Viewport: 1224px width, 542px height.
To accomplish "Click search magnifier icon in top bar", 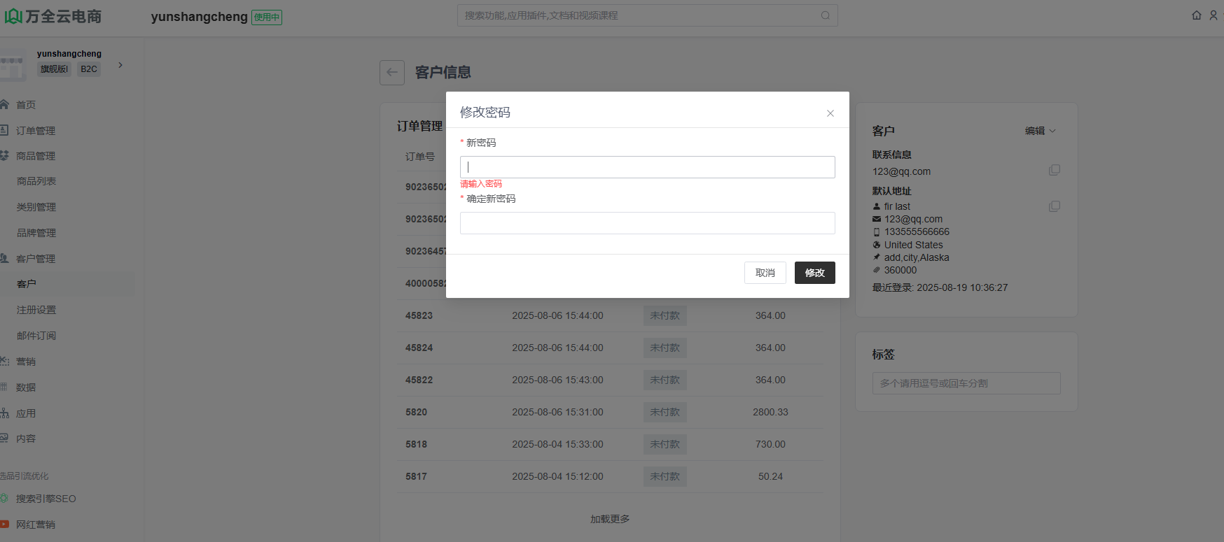I will 826,15.
